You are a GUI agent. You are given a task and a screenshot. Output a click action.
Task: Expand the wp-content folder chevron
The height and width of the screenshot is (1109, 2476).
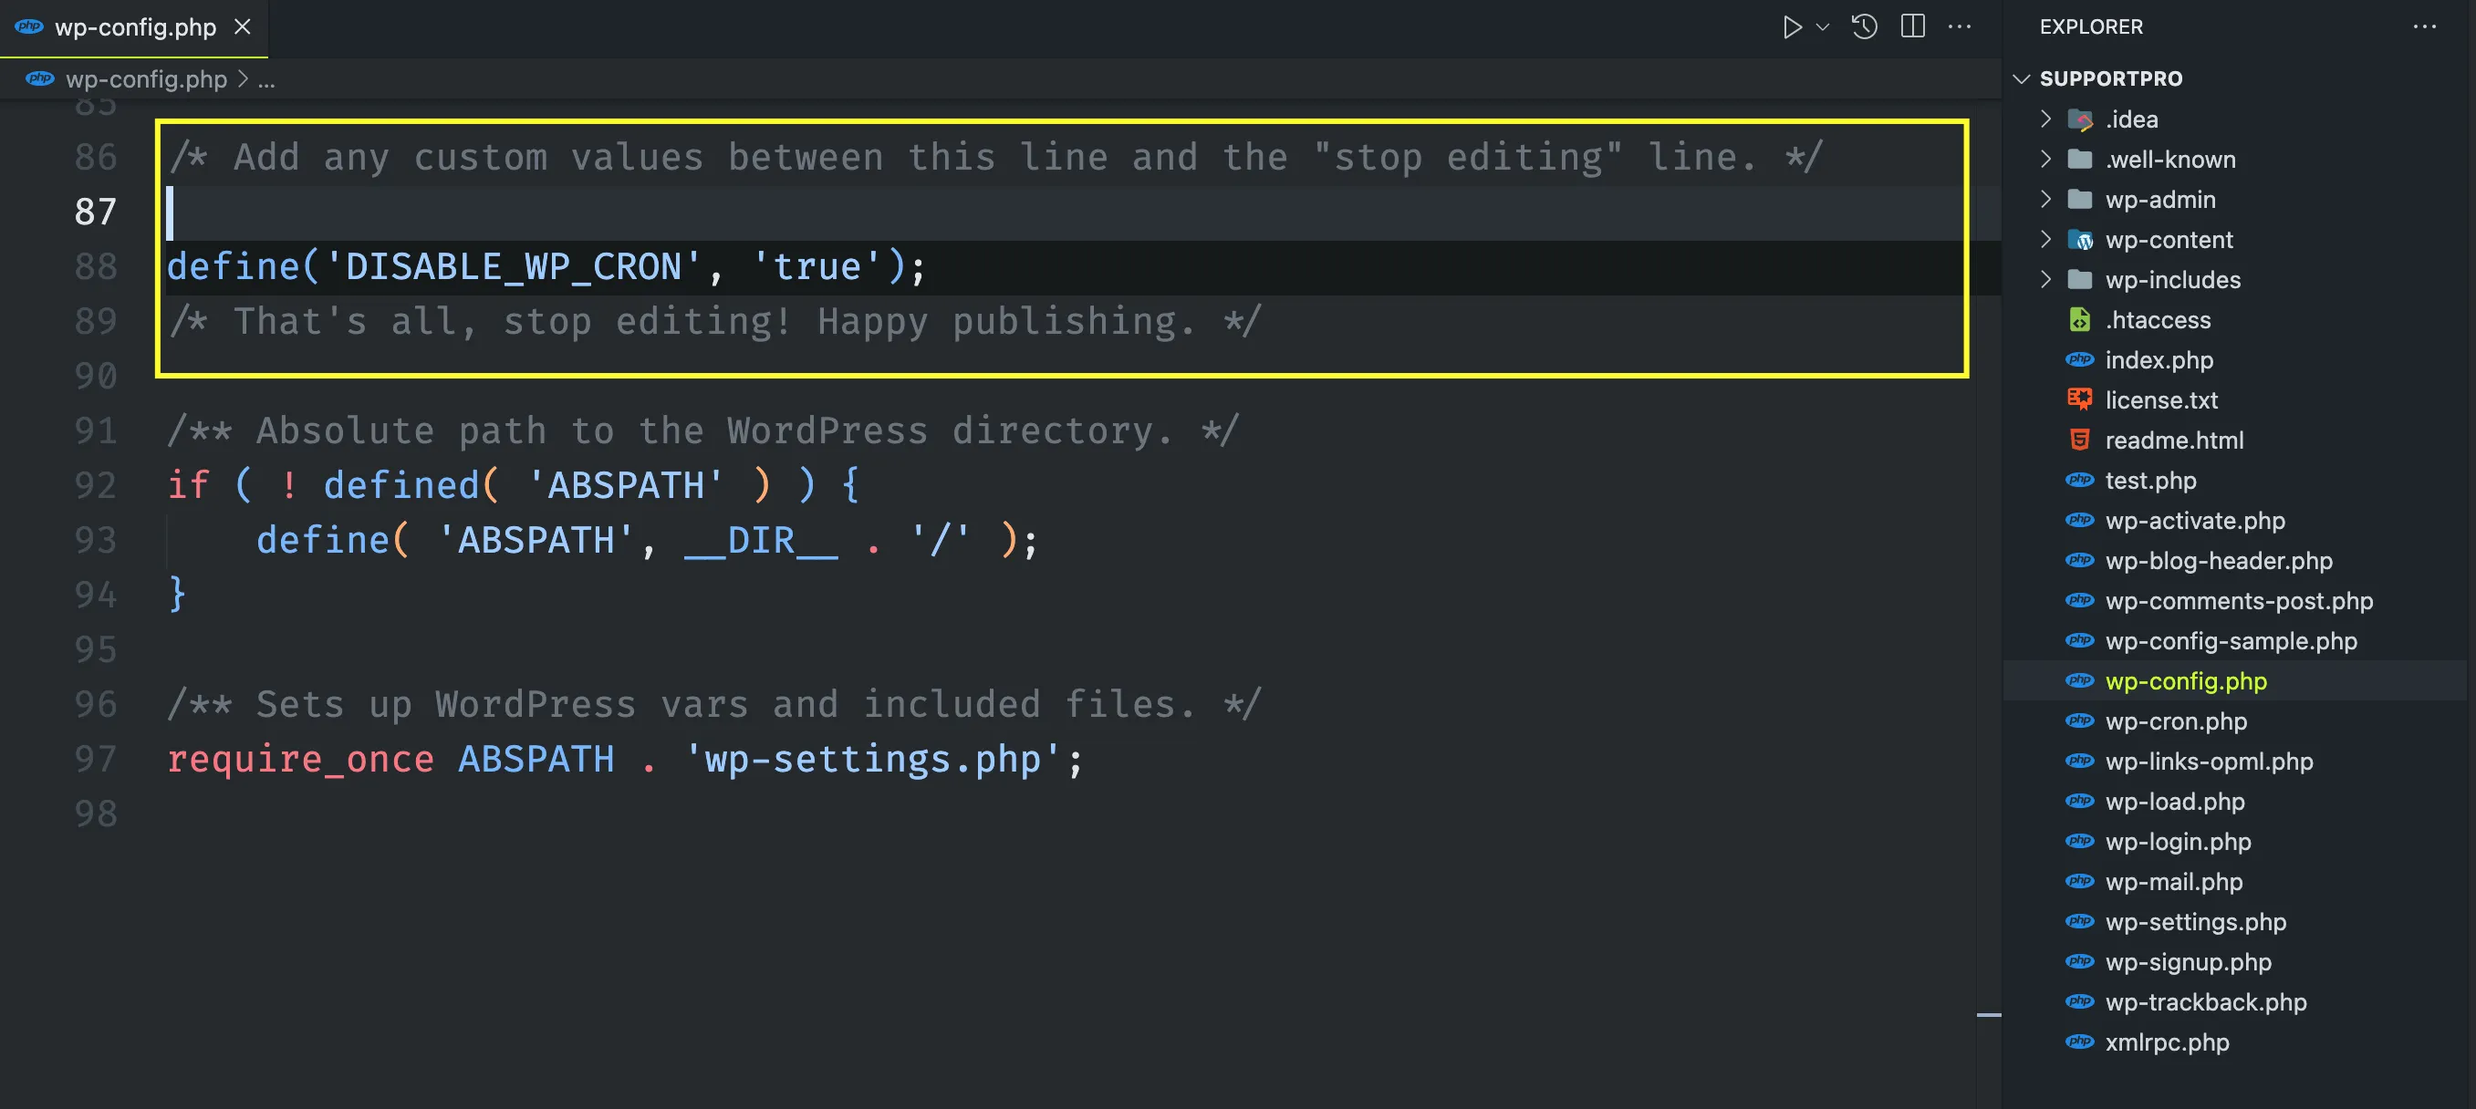(x=2045, y=239)
